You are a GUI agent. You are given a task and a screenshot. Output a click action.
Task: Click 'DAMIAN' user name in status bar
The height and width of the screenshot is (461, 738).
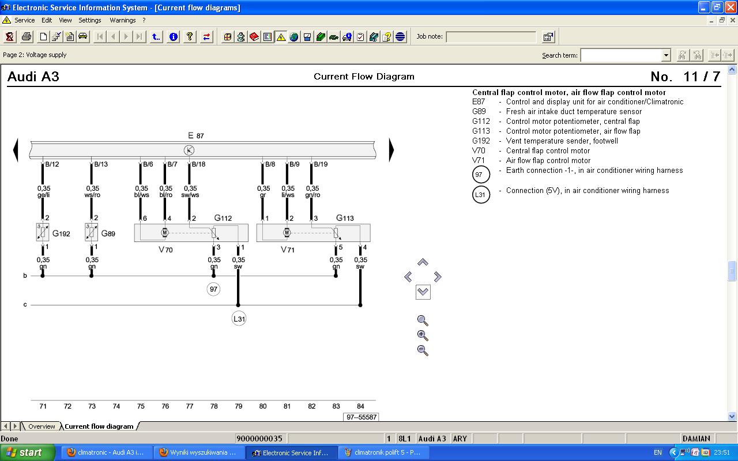tap(696, 439)
